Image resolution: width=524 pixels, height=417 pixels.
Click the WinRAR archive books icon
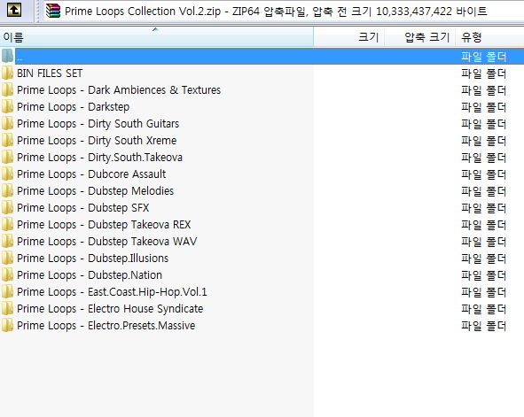click(53, 11)
